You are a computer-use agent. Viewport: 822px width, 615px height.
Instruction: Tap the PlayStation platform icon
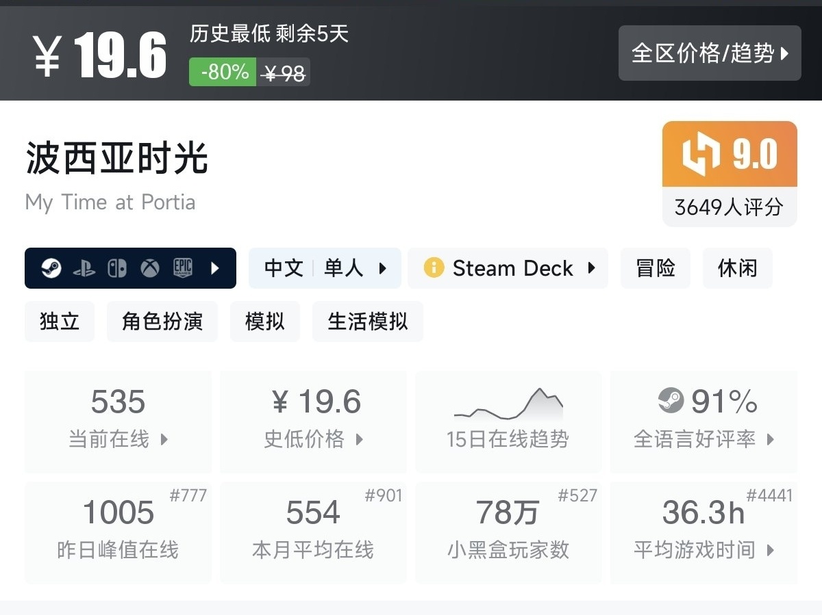(84, 268)
